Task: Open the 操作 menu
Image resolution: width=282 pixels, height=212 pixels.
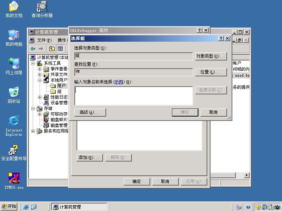Action: (x=62, y=40)
